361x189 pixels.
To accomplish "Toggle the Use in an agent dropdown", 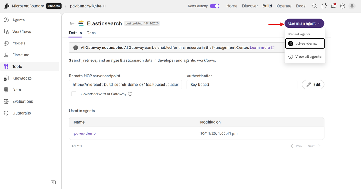I will click(304, 23).
